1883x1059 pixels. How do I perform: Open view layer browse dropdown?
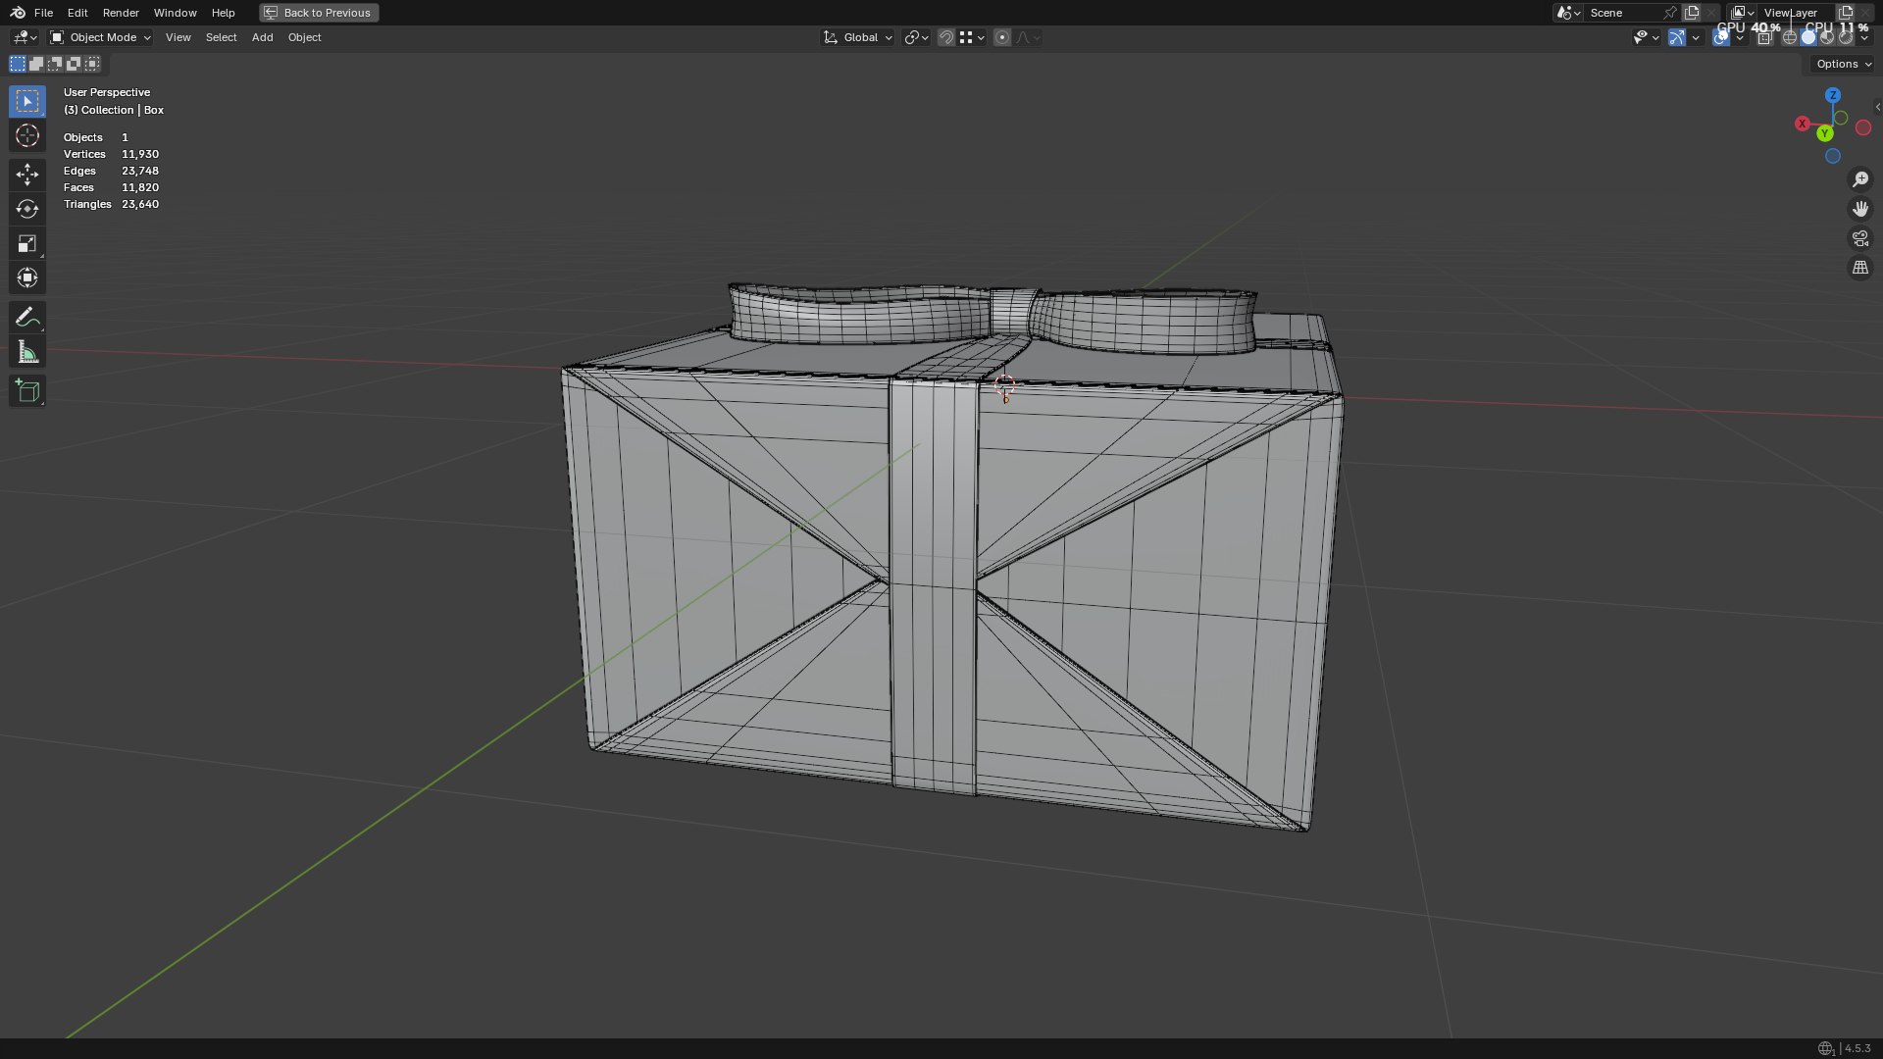[x=1743, y=13]
